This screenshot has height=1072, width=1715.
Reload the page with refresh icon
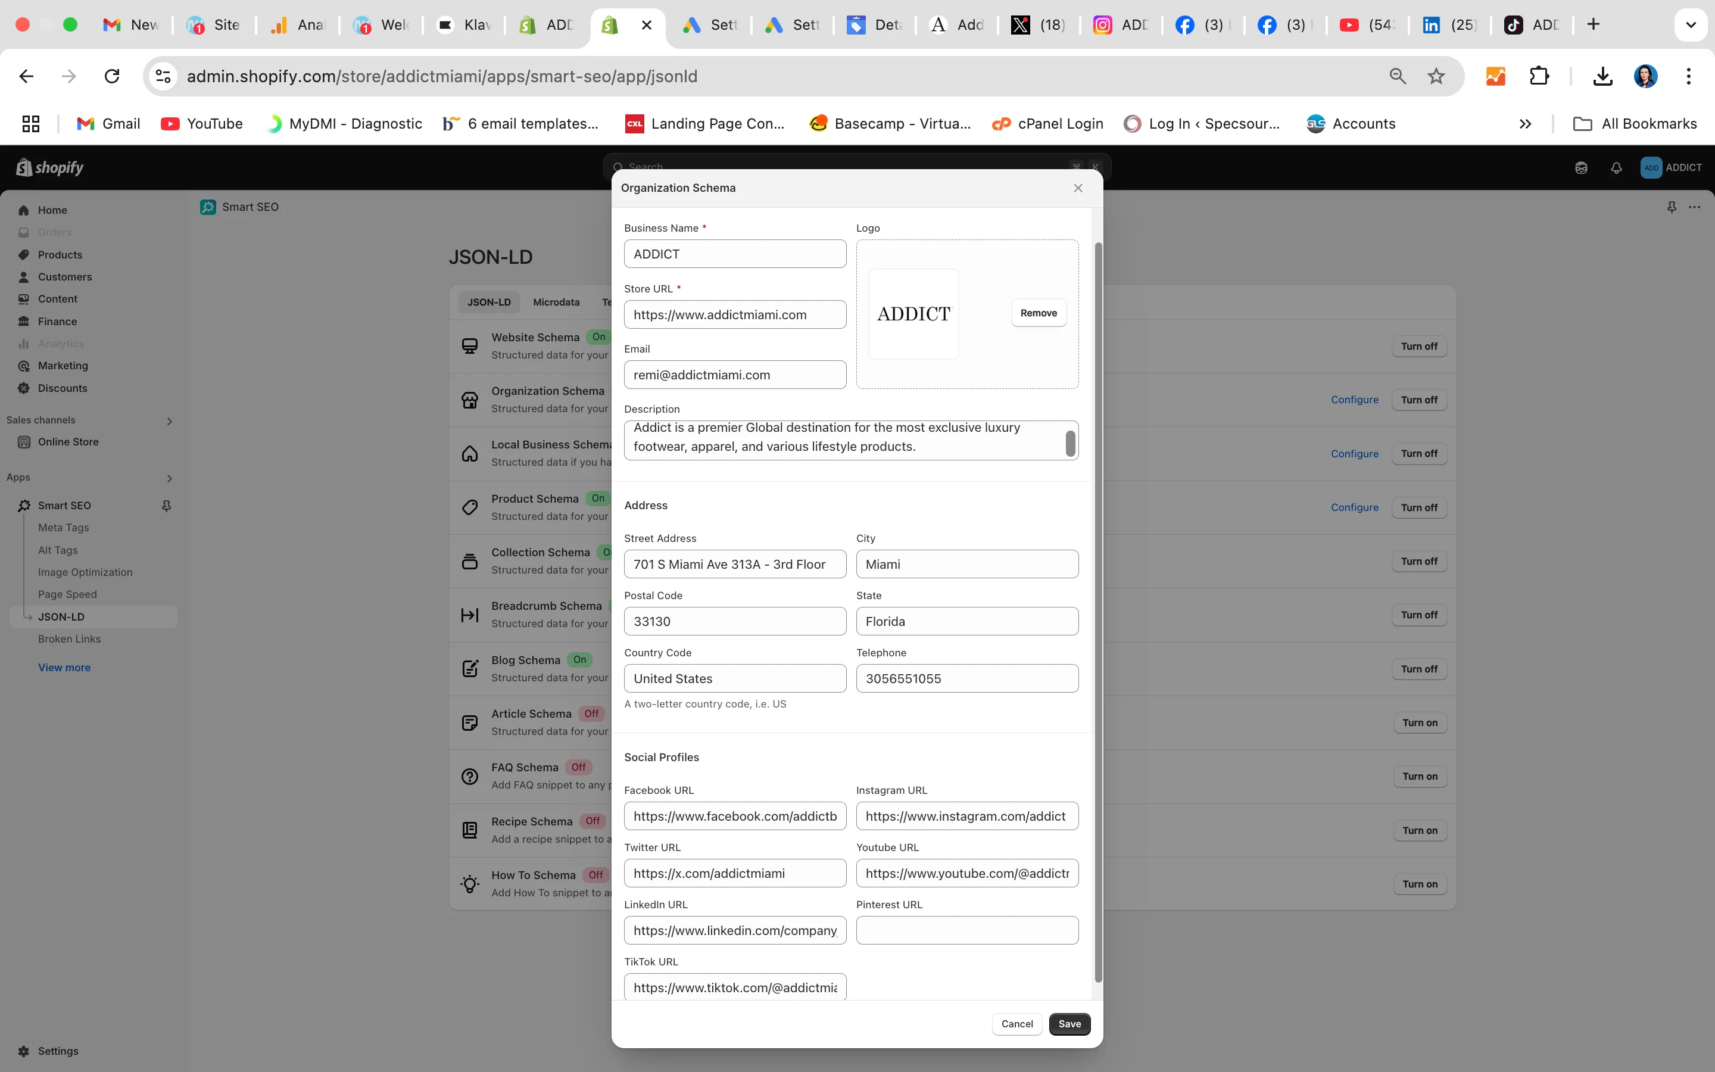click(112, 76)
